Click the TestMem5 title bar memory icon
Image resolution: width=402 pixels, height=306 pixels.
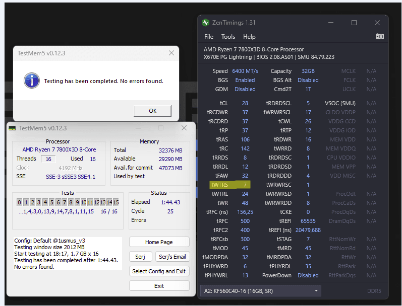12,128
